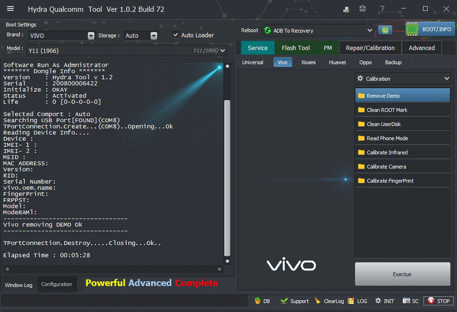Open the LOG file viewer
Viewport: 457px width, 312px height.
pos(357,301)
